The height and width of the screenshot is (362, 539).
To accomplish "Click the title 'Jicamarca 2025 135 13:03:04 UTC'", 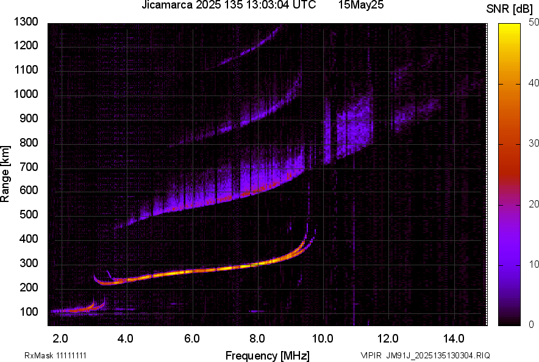I will pos(229,5).
